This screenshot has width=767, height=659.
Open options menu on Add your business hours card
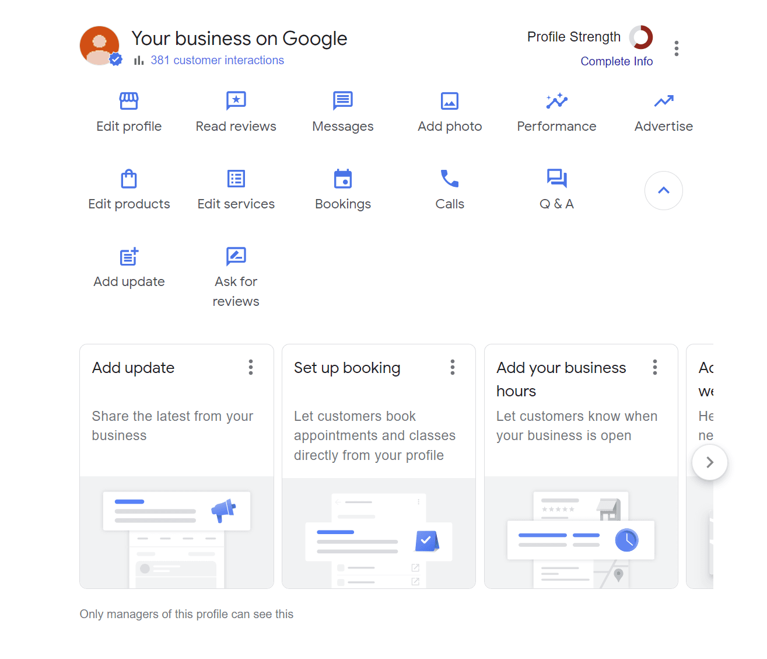[655, 367]
